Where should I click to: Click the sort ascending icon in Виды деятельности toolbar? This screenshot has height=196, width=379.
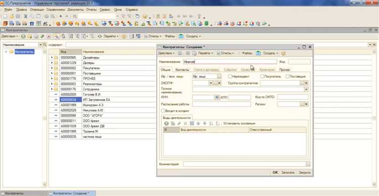pyautogui.click(x=211, y=123)
